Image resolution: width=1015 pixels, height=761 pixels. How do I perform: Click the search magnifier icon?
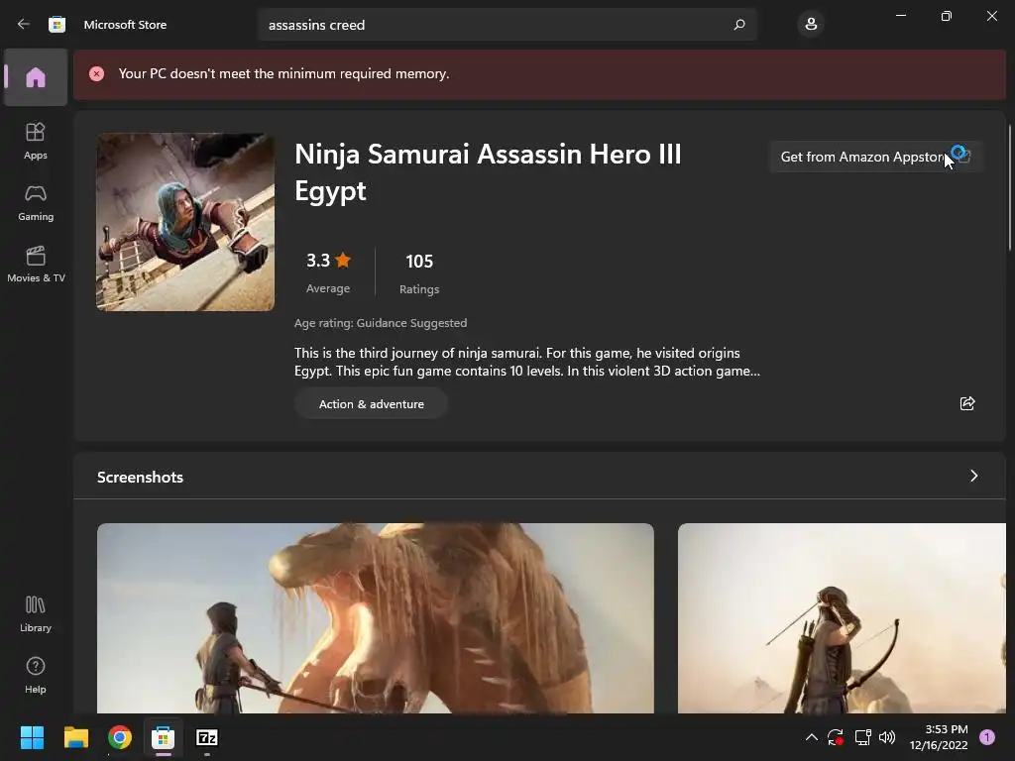click(739, 25)
